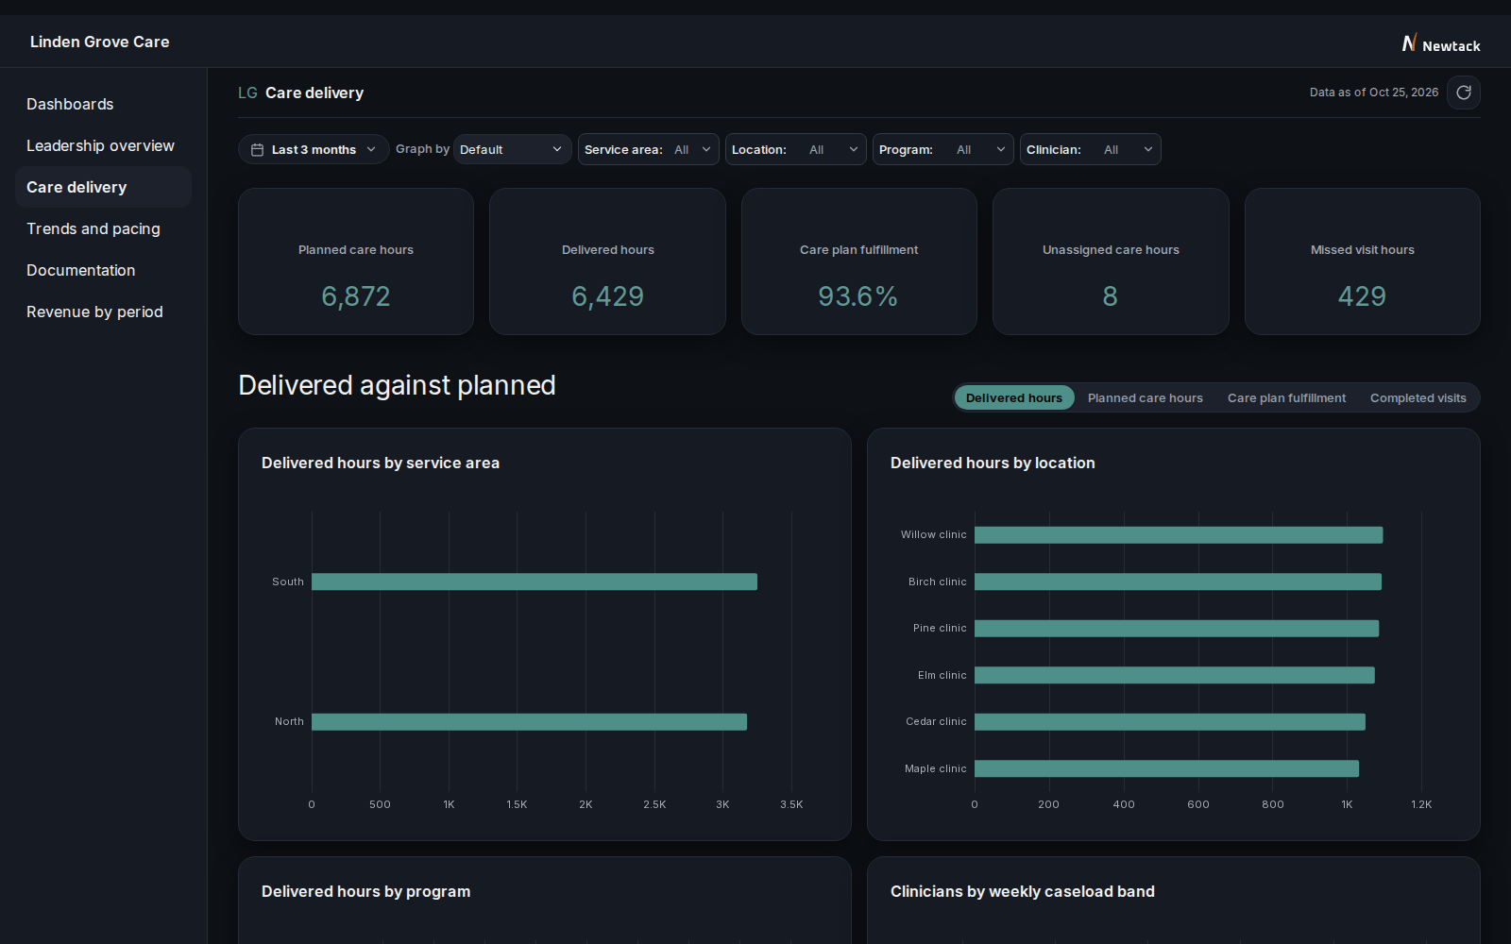The height and width of the screenshot is (944, 1511).
Task: Click the Cedar clinic bar
Action: pos(1170,722)
